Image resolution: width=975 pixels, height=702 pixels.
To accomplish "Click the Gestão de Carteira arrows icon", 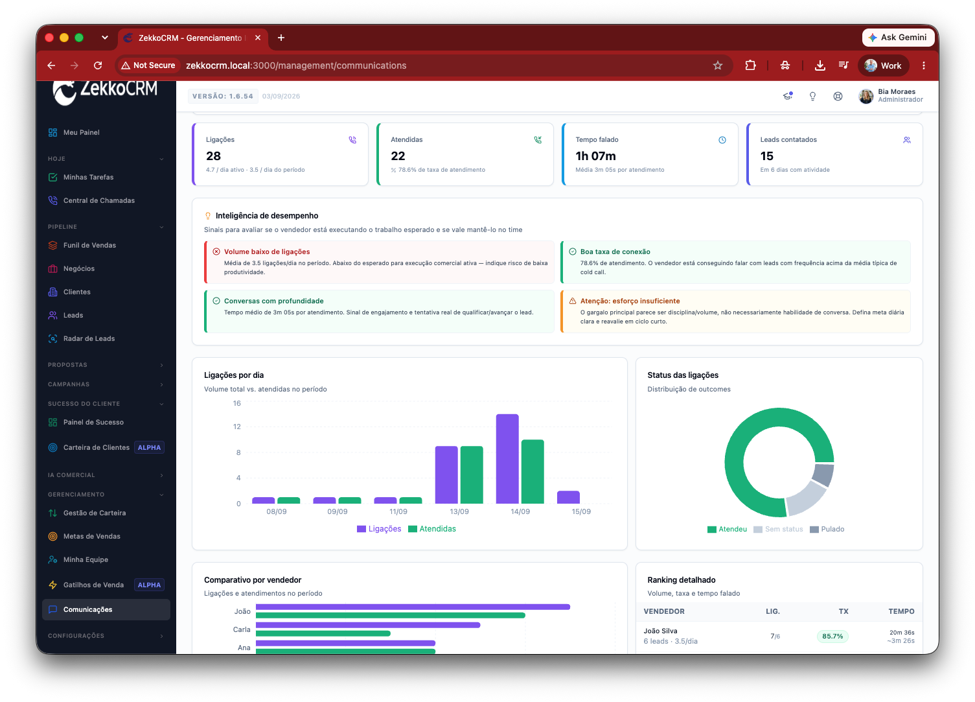I will (x=52, y=513).
